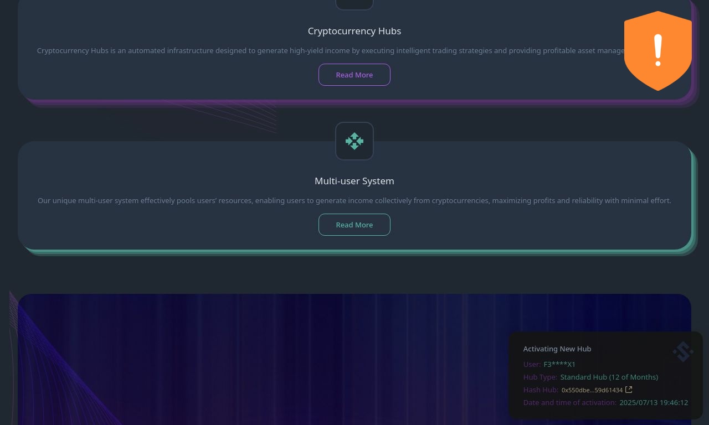Click the Hash Hub label
This screenshot has width=709, height=425.
541,390
